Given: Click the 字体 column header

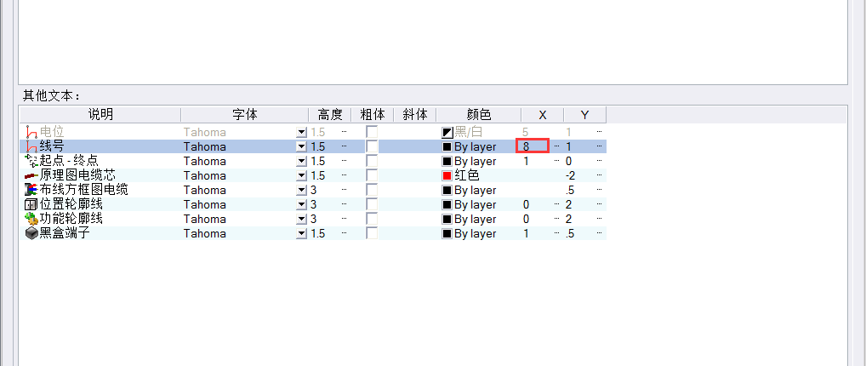Looking at the screenshot, I should [x=245, y=114].
